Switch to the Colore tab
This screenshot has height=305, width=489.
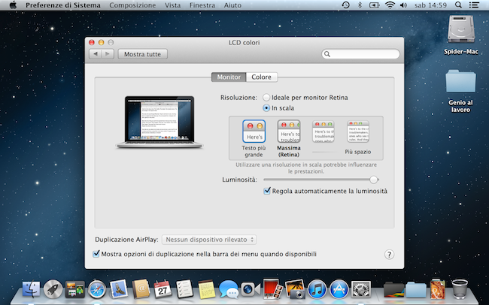pos(261,77)
